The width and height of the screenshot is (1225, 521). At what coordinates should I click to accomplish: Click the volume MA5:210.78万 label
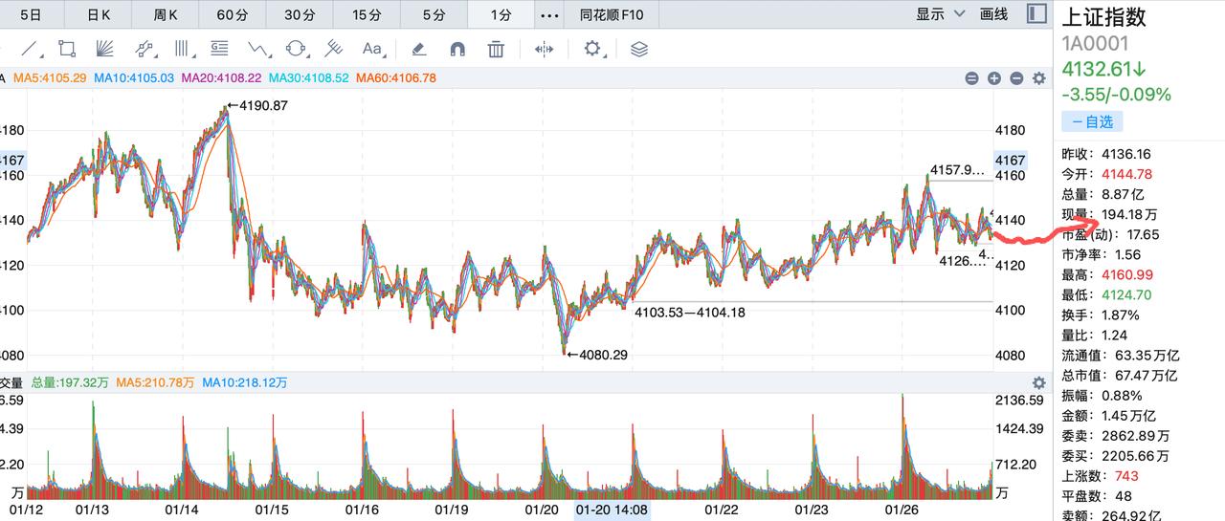(155, 382)
